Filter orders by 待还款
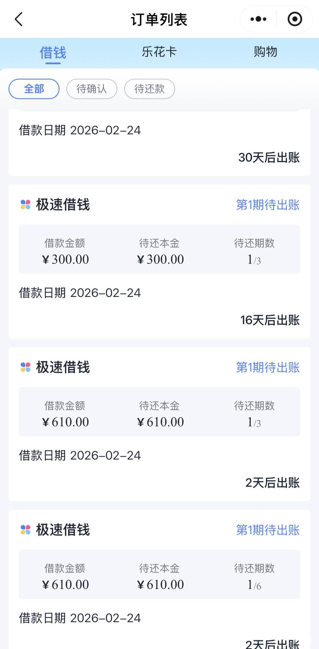 [x=149, y=89]
